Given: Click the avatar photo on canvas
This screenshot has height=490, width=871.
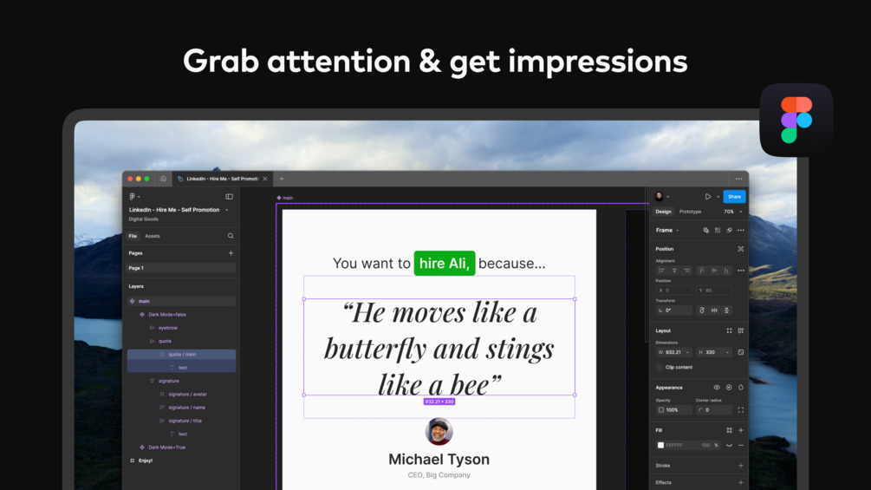Looking at the screenshot, I should (x=439, y=432).
